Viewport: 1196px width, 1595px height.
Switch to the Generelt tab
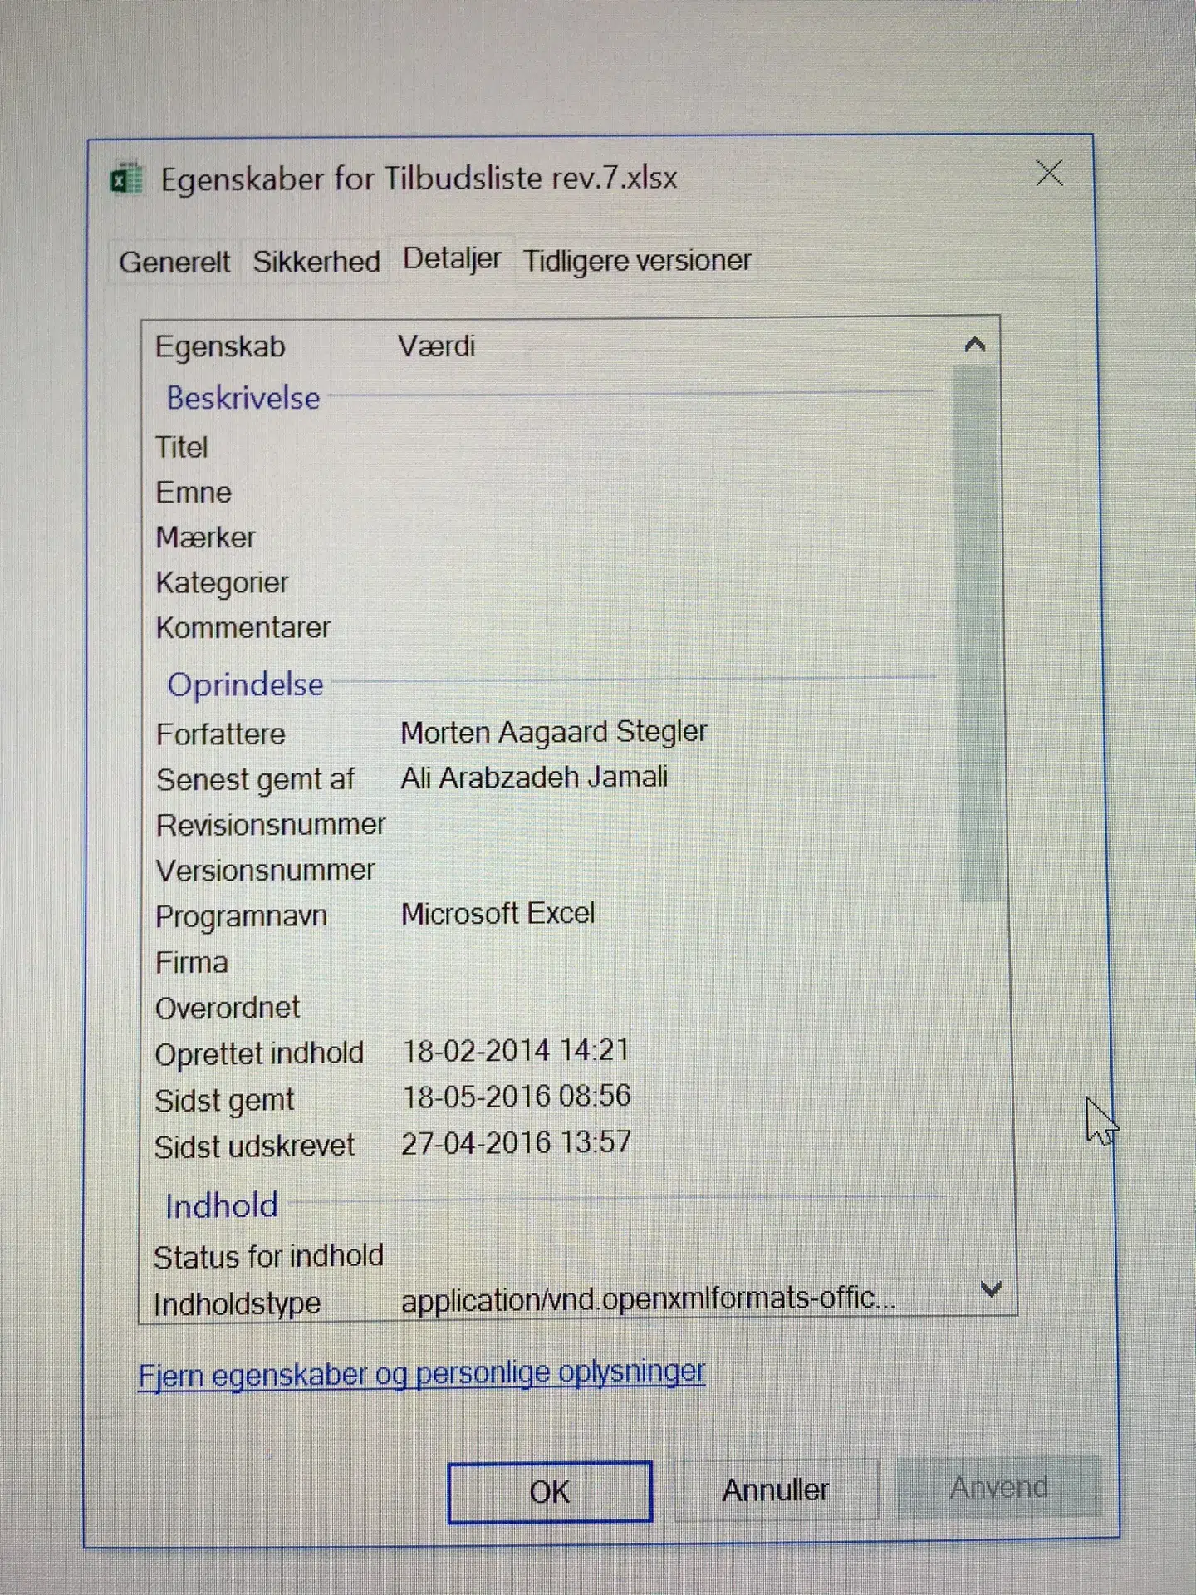click(174, 263)
